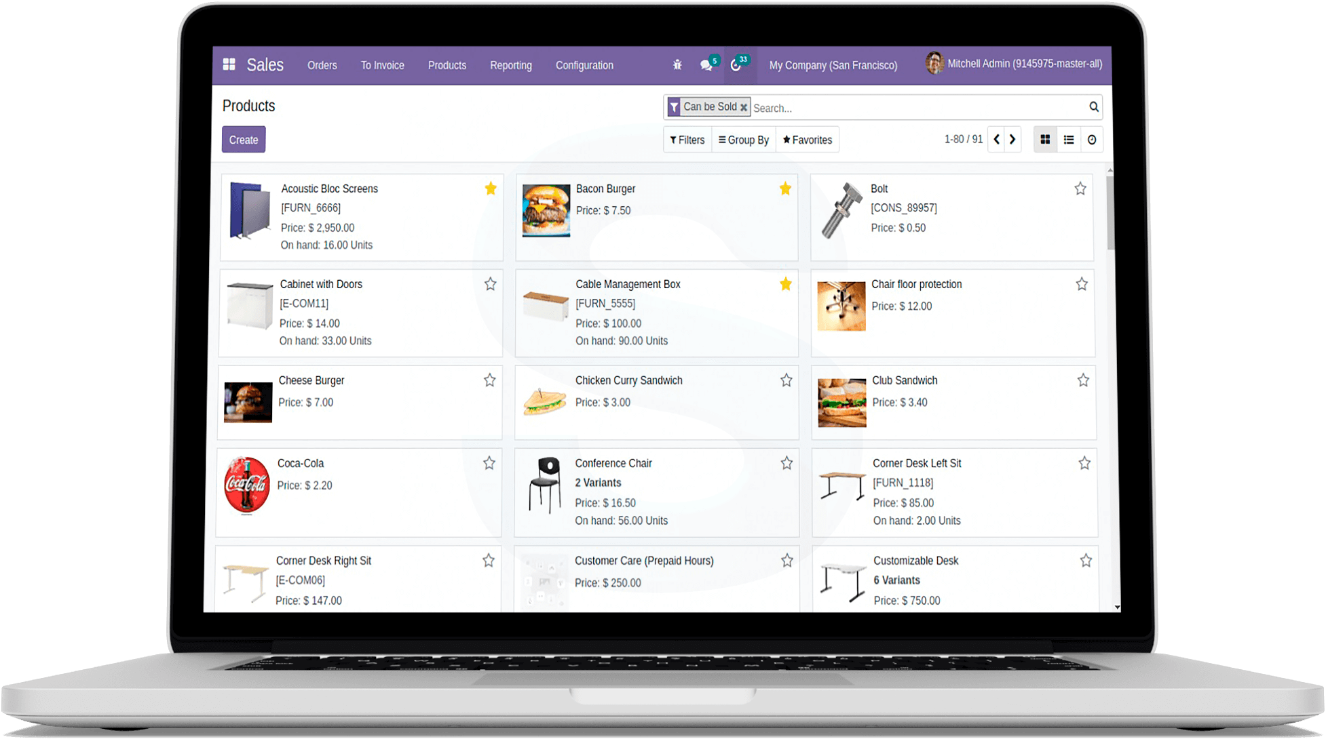
Task: Open the Favorites dropdown
Action: (x=807, y=139)
